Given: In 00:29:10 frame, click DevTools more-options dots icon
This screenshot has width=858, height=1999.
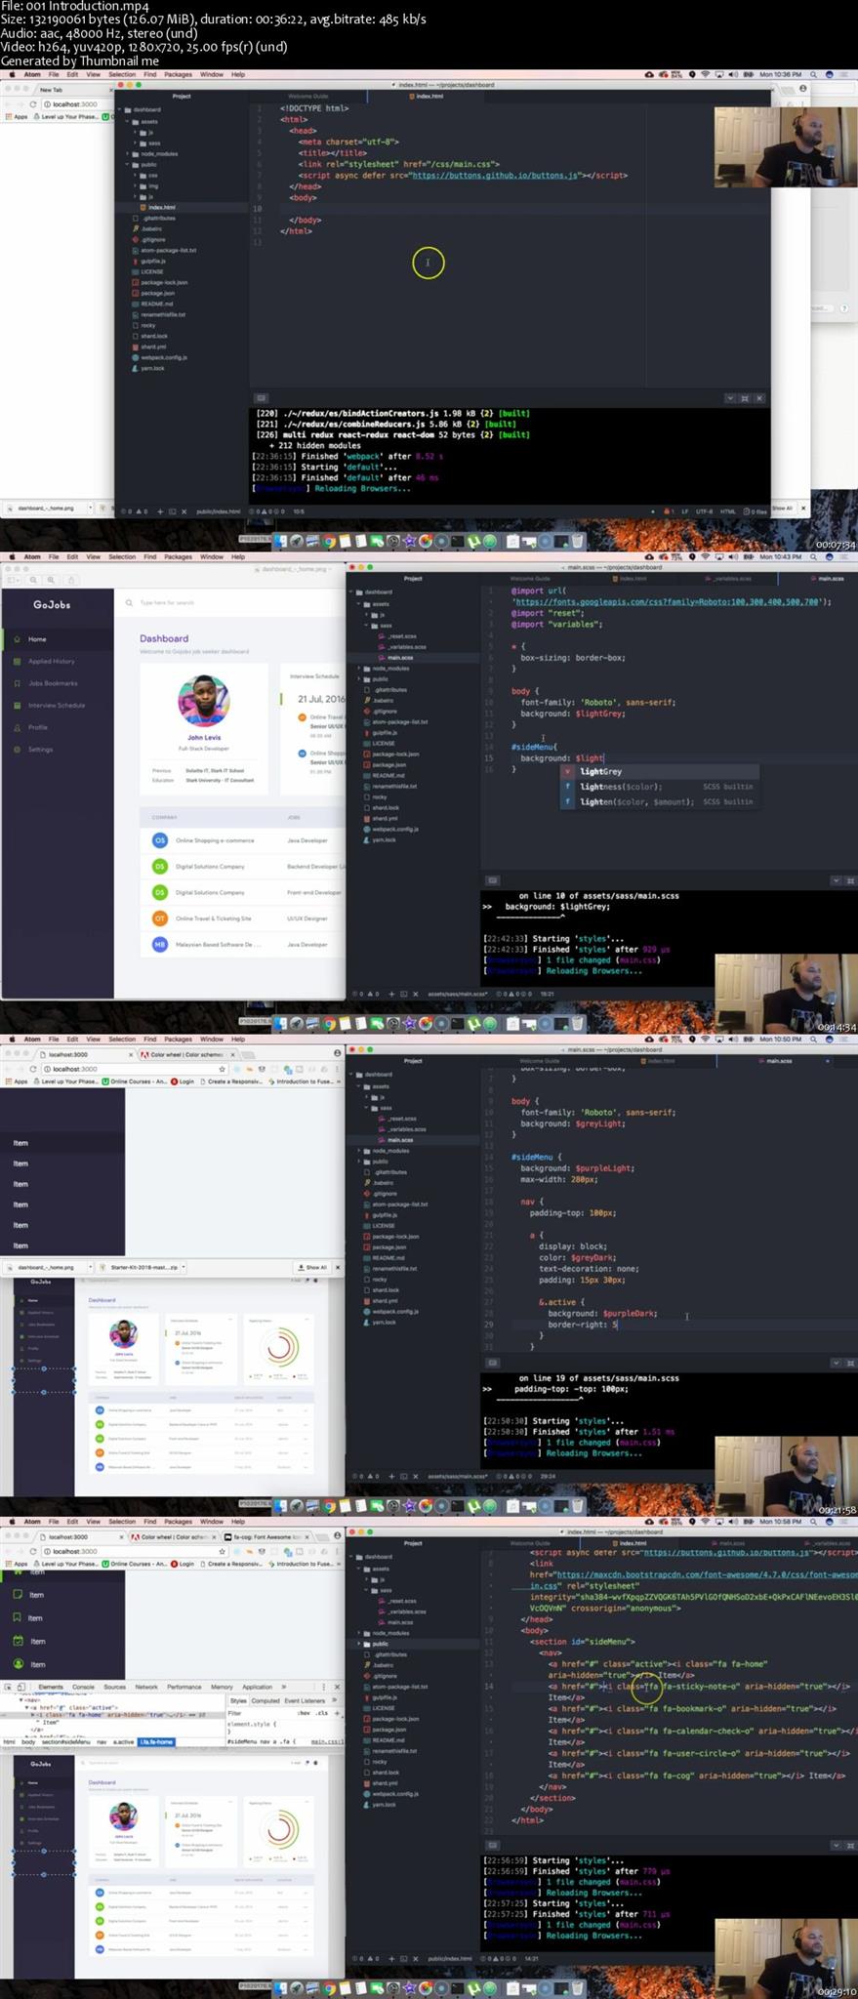Looking at the screenshot, I should (324, 1687).
